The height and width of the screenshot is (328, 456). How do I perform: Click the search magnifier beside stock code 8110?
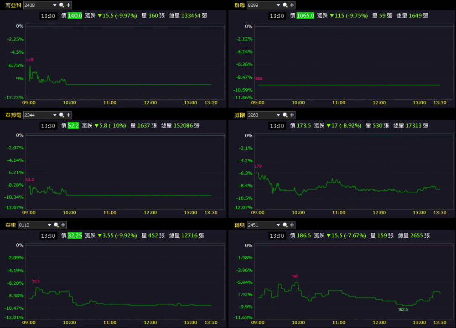click(56, 225)
